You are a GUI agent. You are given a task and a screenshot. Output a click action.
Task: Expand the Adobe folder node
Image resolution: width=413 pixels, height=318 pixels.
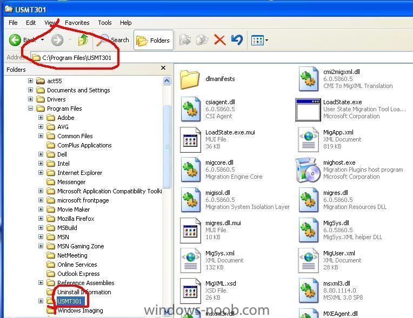[x=41, y=117]
